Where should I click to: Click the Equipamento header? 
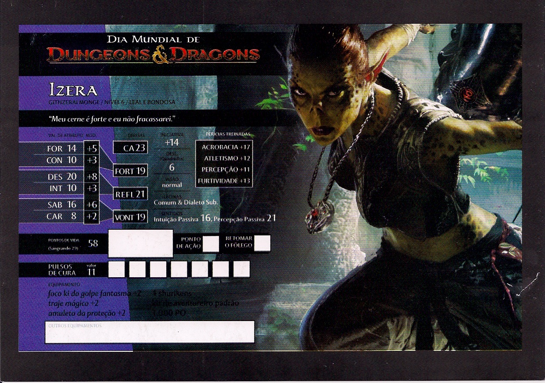(x=64, y=284)
